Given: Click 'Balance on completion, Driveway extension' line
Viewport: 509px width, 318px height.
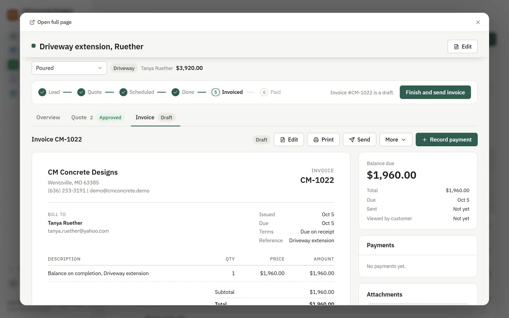Looking at the screenshot, I should pos(98,273).
